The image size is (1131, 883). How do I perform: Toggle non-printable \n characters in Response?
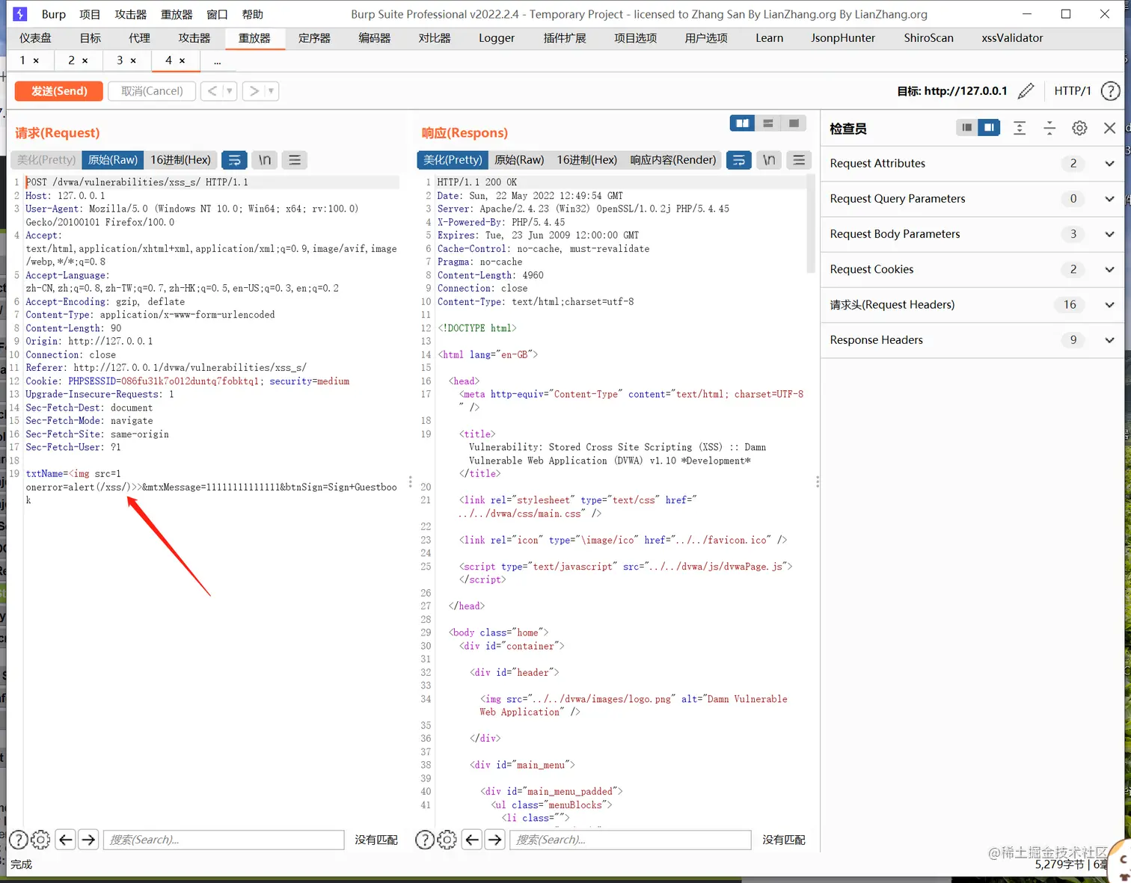(x=769, y=160)
